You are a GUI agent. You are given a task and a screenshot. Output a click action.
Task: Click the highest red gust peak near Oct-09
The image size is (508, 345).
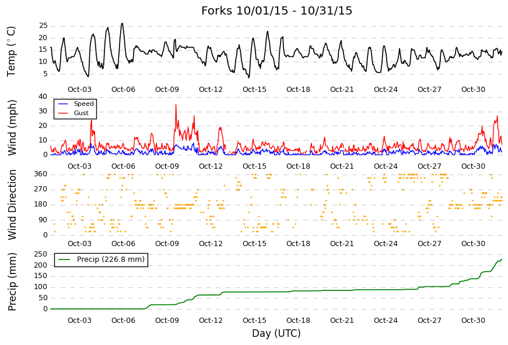point(176,105)
